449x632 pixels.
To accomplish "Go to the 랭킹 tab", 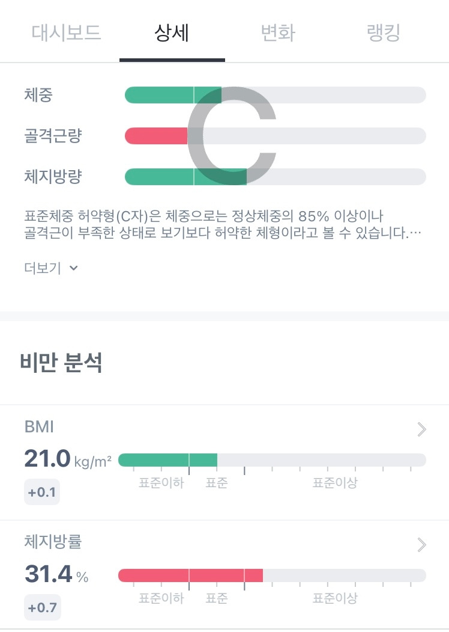I will 383,32.
